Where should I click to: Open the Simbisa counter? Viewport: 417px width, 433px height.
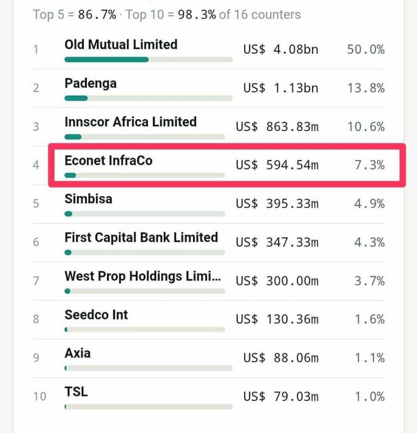[x=209, y=204]
